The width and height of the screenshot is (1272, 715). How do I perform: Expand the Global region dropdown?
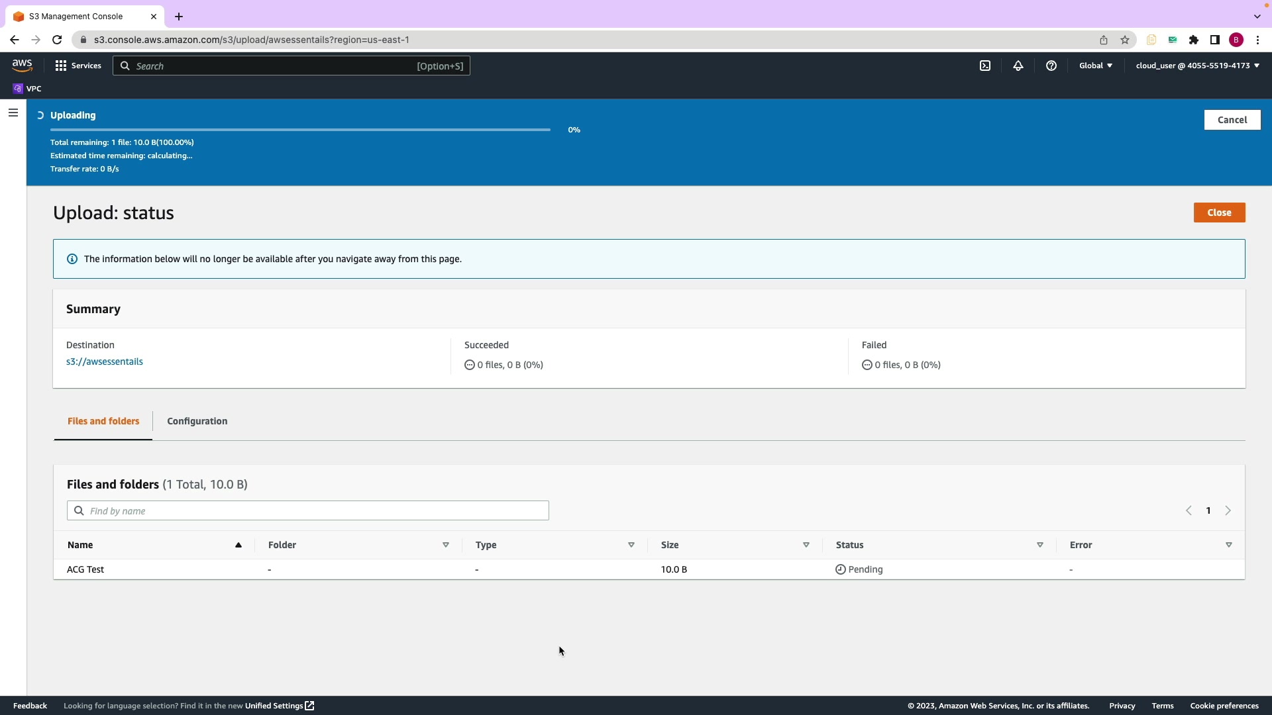pyautogui.click(x=1096, y=66)
